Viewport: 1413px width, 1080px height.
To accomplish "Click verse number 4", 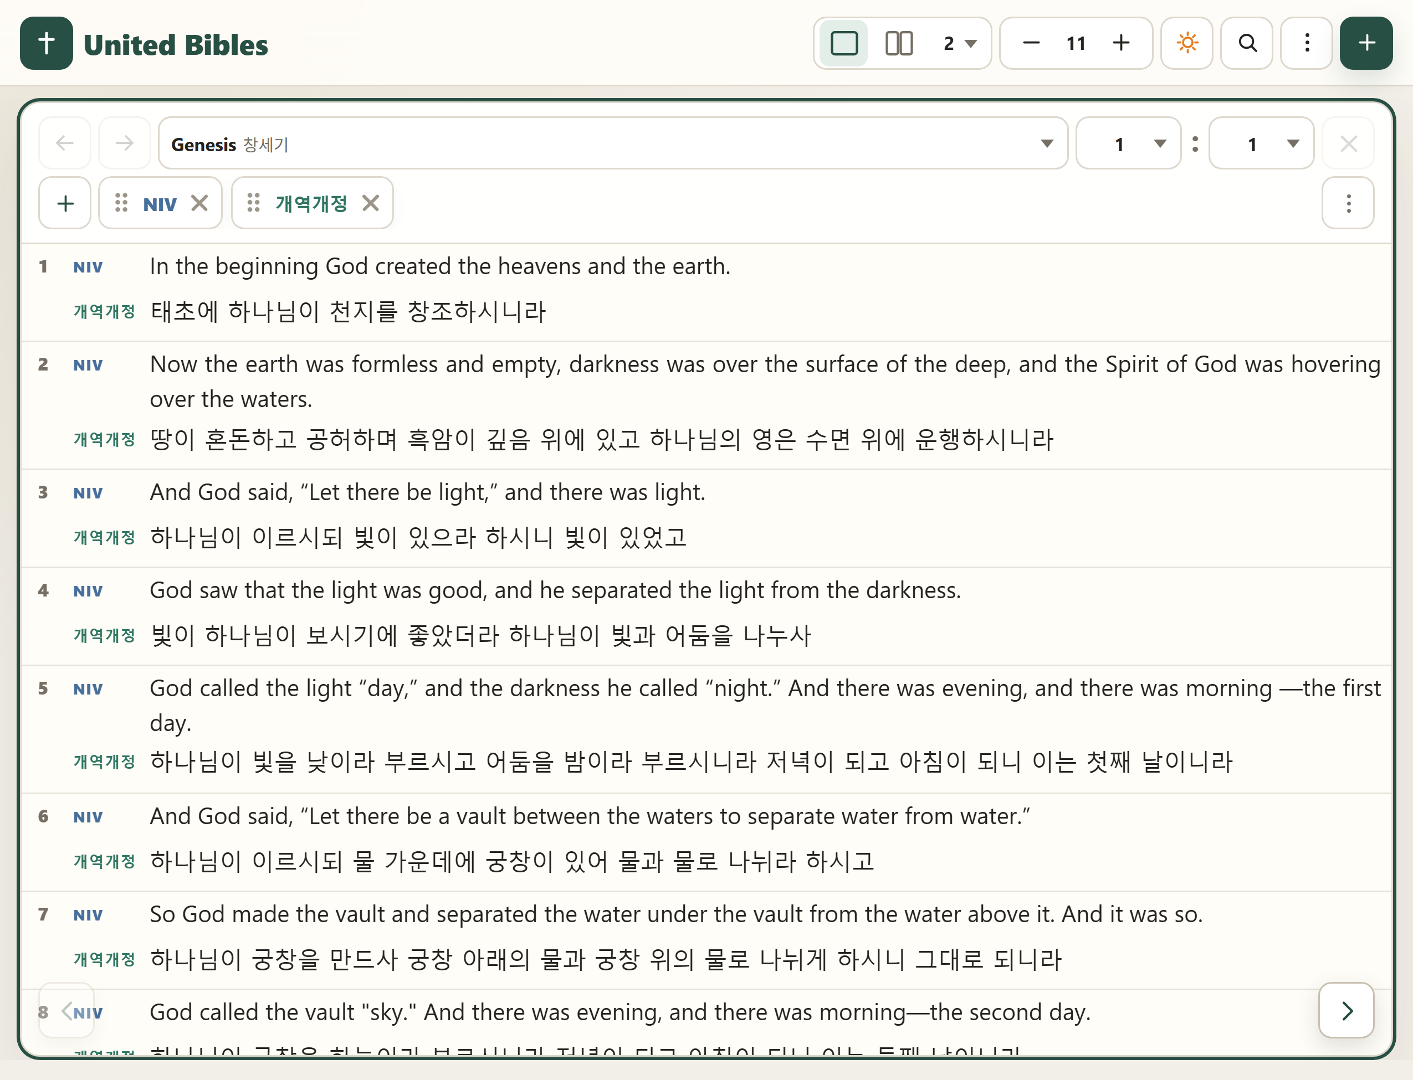I will click(x=43, y=590).
